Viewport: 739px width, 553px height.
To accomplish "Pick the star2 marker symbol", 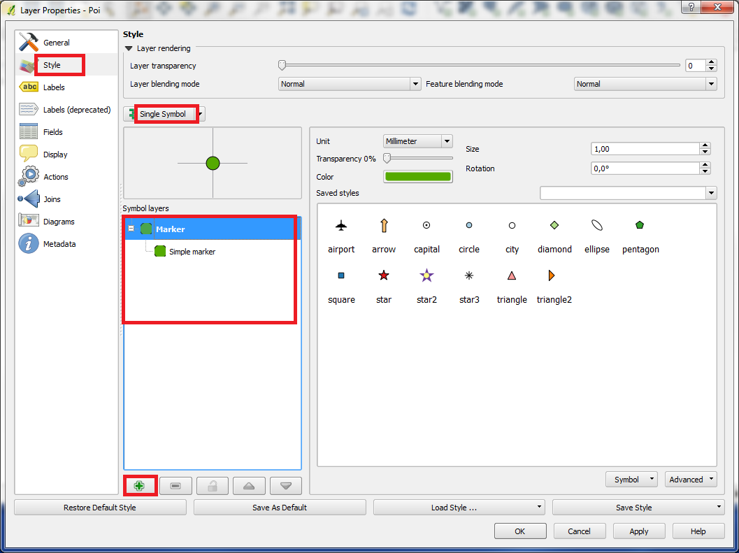I will click(x=426, y=275).
